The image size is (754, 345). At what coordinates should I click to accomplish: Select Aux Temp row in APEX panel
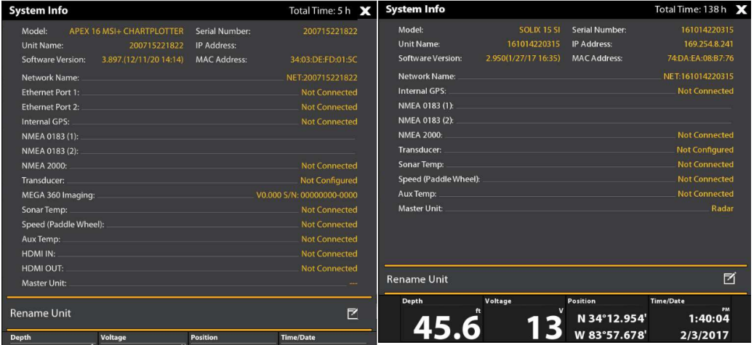[190, 239]
